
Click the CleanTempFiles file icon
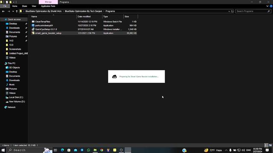tap(33, 22)
